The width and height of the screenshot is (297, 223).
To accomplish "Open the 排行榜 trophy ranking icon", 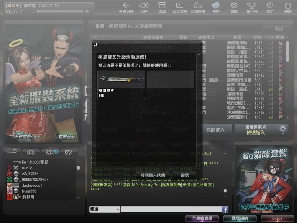I will point(251,6).
